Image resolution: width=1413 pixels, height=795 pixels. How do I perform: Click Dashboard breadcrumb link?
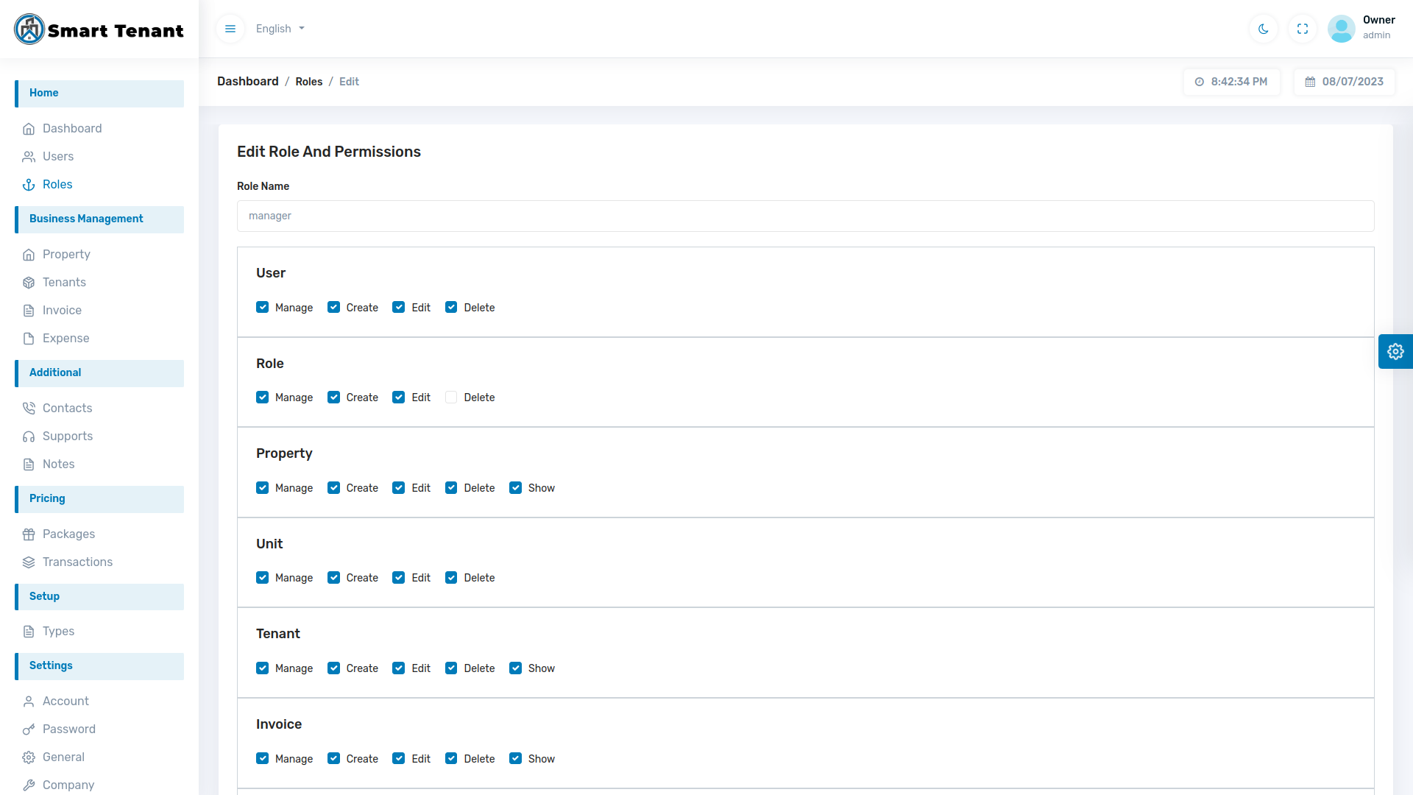(x=247, y=82)
